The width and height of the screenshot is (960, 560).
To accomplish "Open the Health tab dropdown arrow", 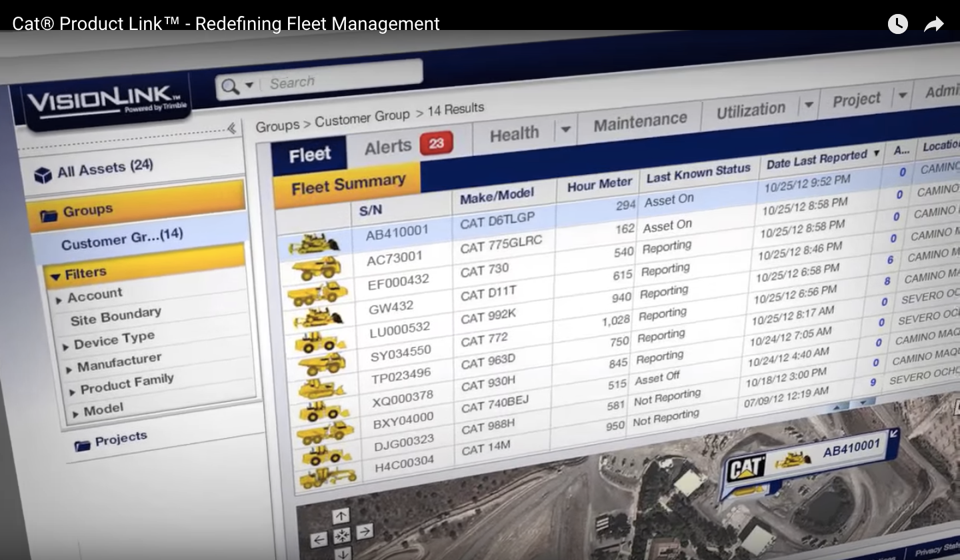I will click(565, 130).
